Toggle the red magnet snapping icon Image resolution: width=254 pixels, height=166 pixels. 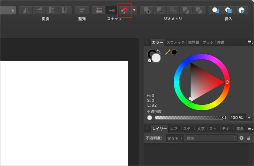125,10
